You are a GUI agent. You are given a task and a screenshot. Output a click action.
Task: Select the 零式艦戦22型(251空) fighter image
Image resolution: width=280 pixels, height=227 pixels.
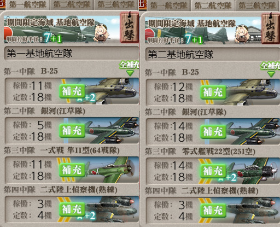[x=253, y=171]
